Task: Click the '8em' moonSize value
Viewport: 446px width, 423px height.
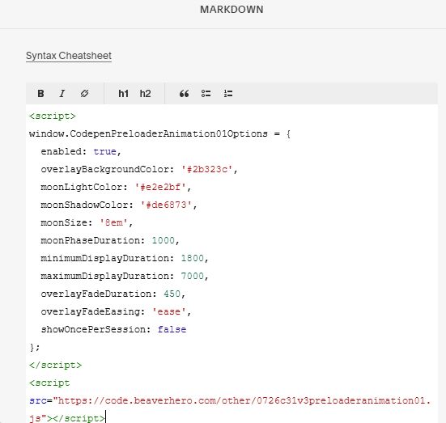Action: (x=113, y=222)
